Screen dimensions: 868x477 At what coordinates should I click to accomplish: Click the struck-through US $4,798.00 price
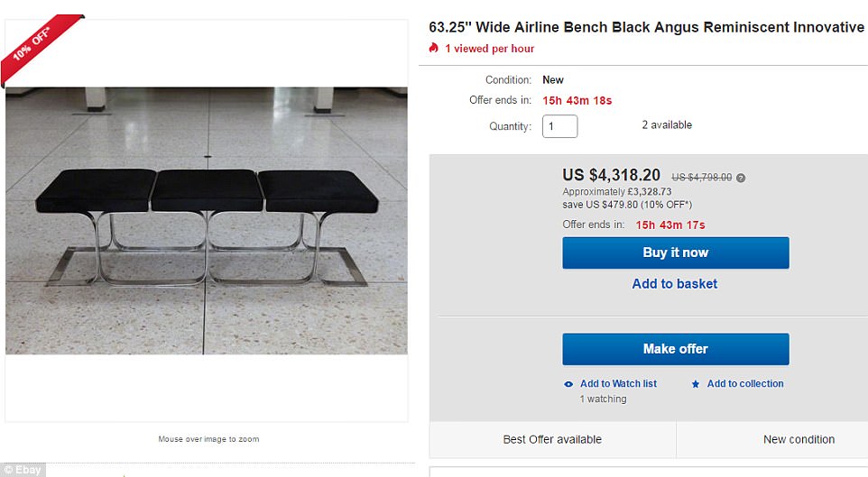702,178
